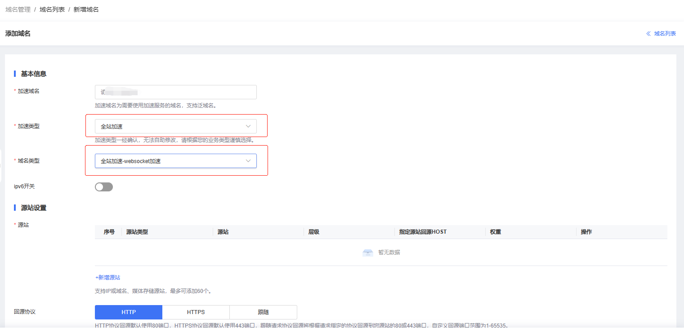Click the 层级 column header
The width and height of the screenshot is (684, 328).
(314, 232)
